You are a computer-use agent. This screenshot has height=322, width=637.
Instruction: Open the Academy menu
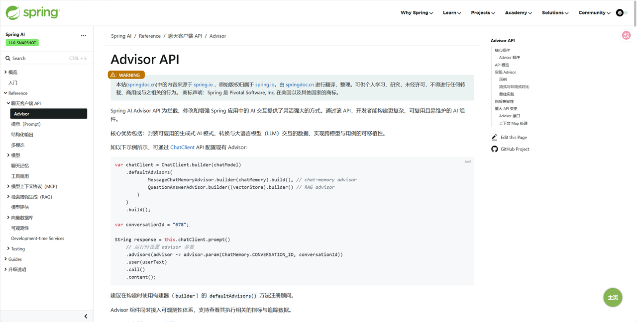pyautogui.click(x=518, y=13)
